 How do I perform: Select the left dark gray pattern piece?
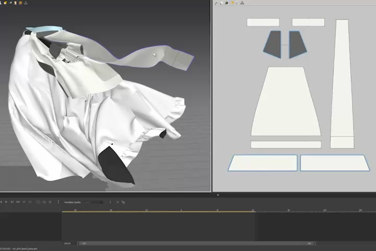[273, 44]
